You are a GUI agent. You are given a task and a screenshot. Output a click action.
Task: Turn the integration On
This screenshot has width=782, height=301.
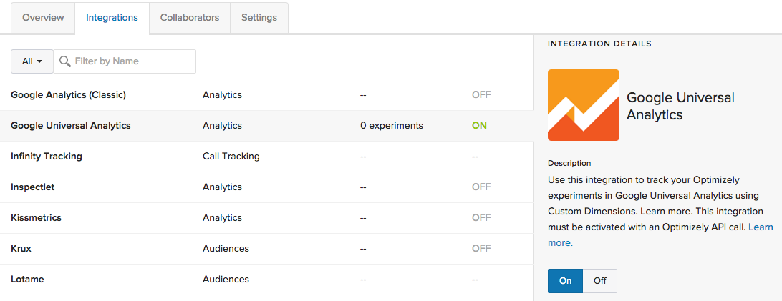pos(565,280)
